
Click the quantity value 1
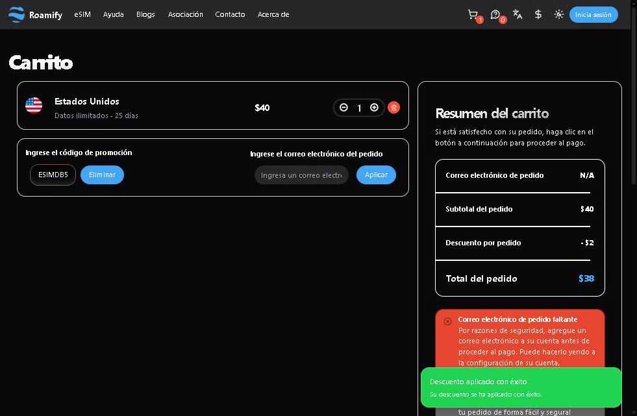point(359,108)
